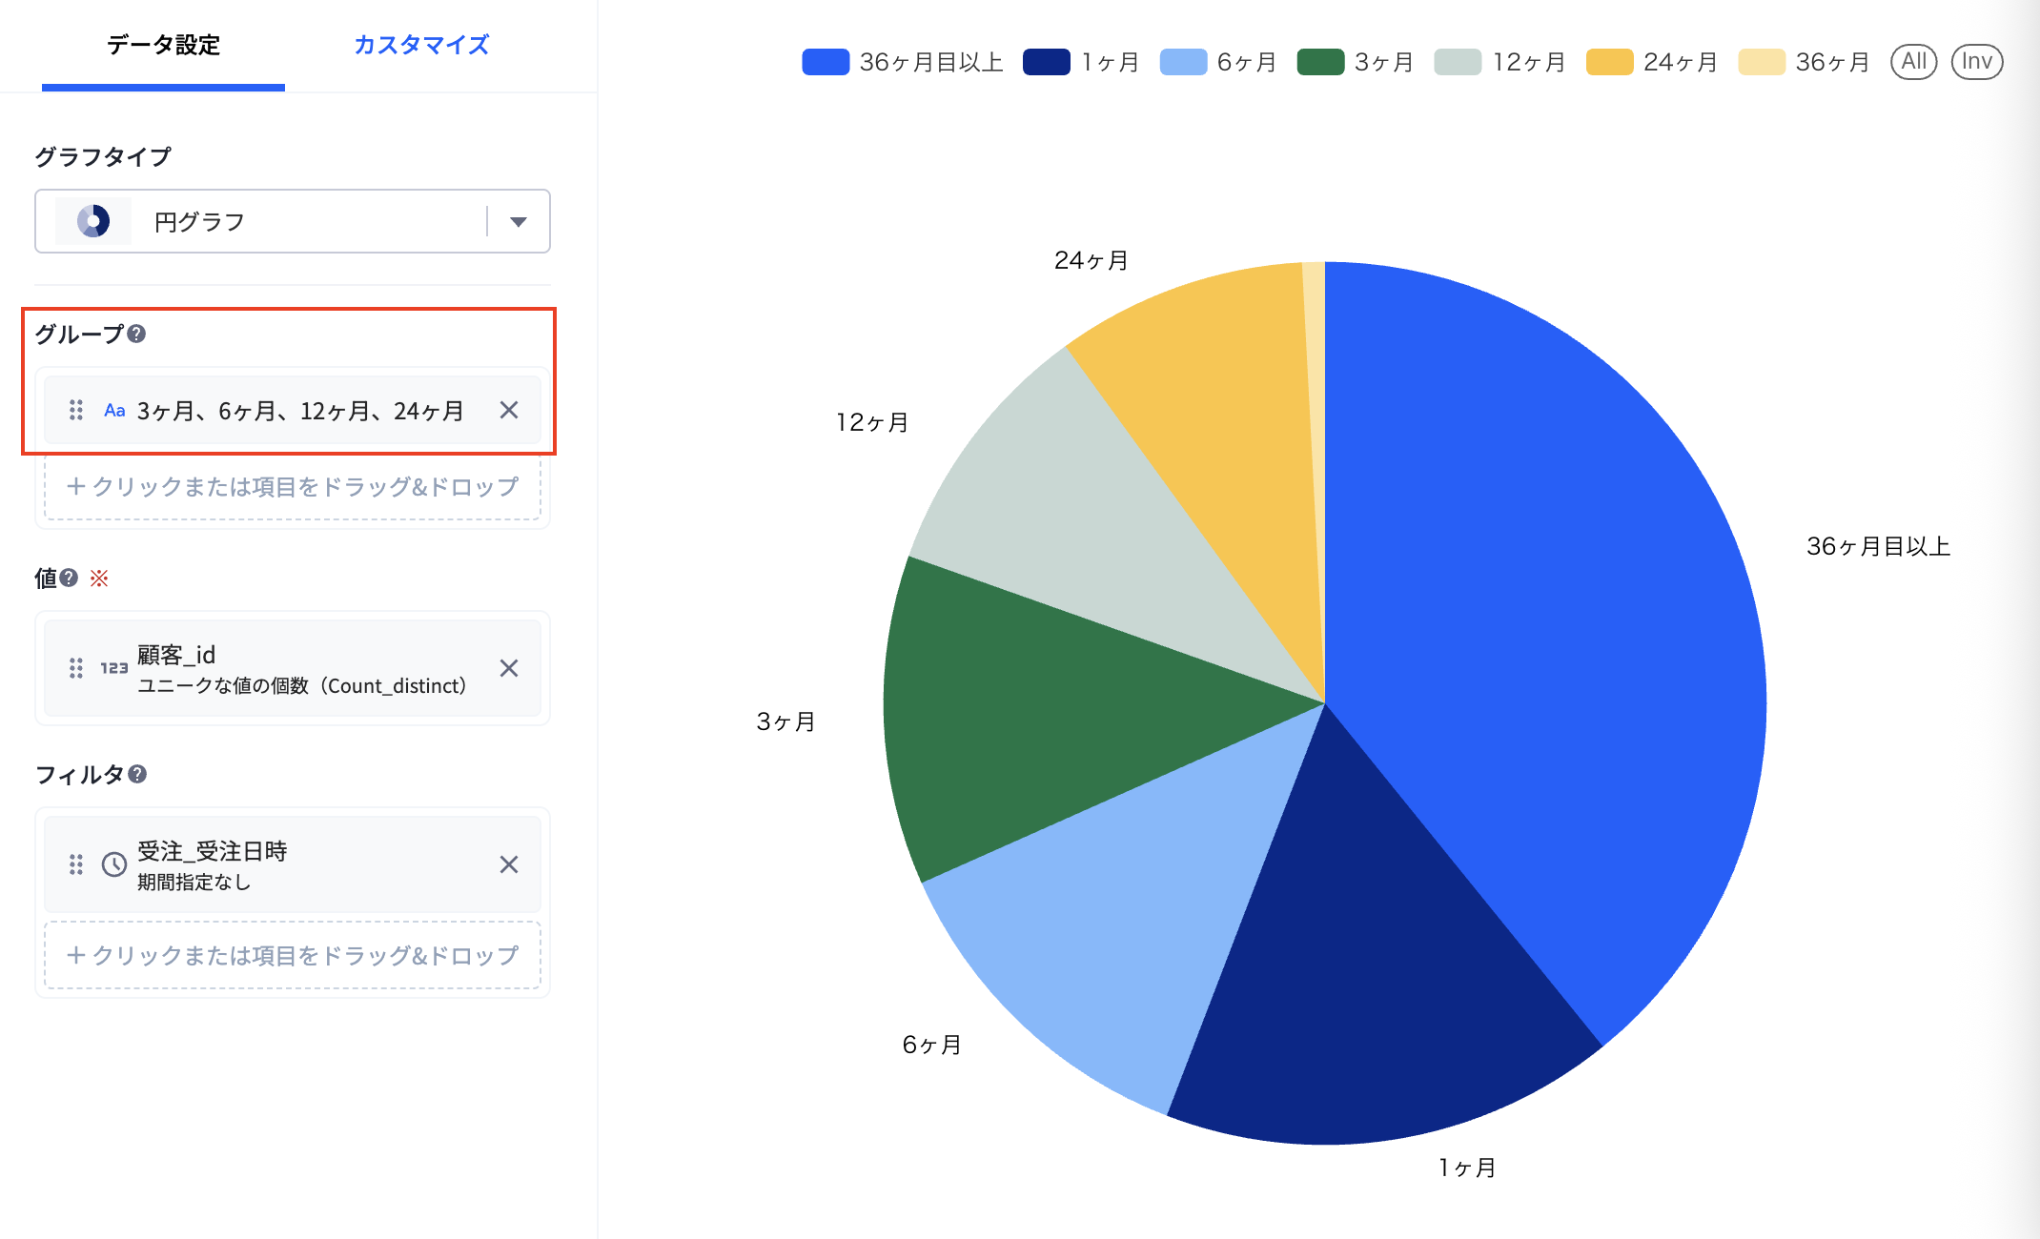The image size is (2040, 1239).
Task: Click drag handle of the group item
Action: point(76,410)
